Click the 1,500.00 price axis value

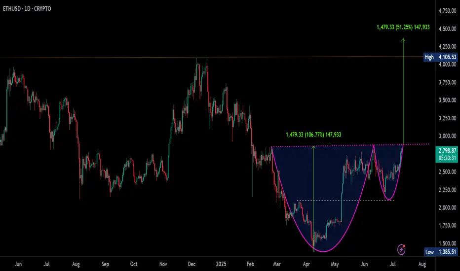[x=447, y=243]
